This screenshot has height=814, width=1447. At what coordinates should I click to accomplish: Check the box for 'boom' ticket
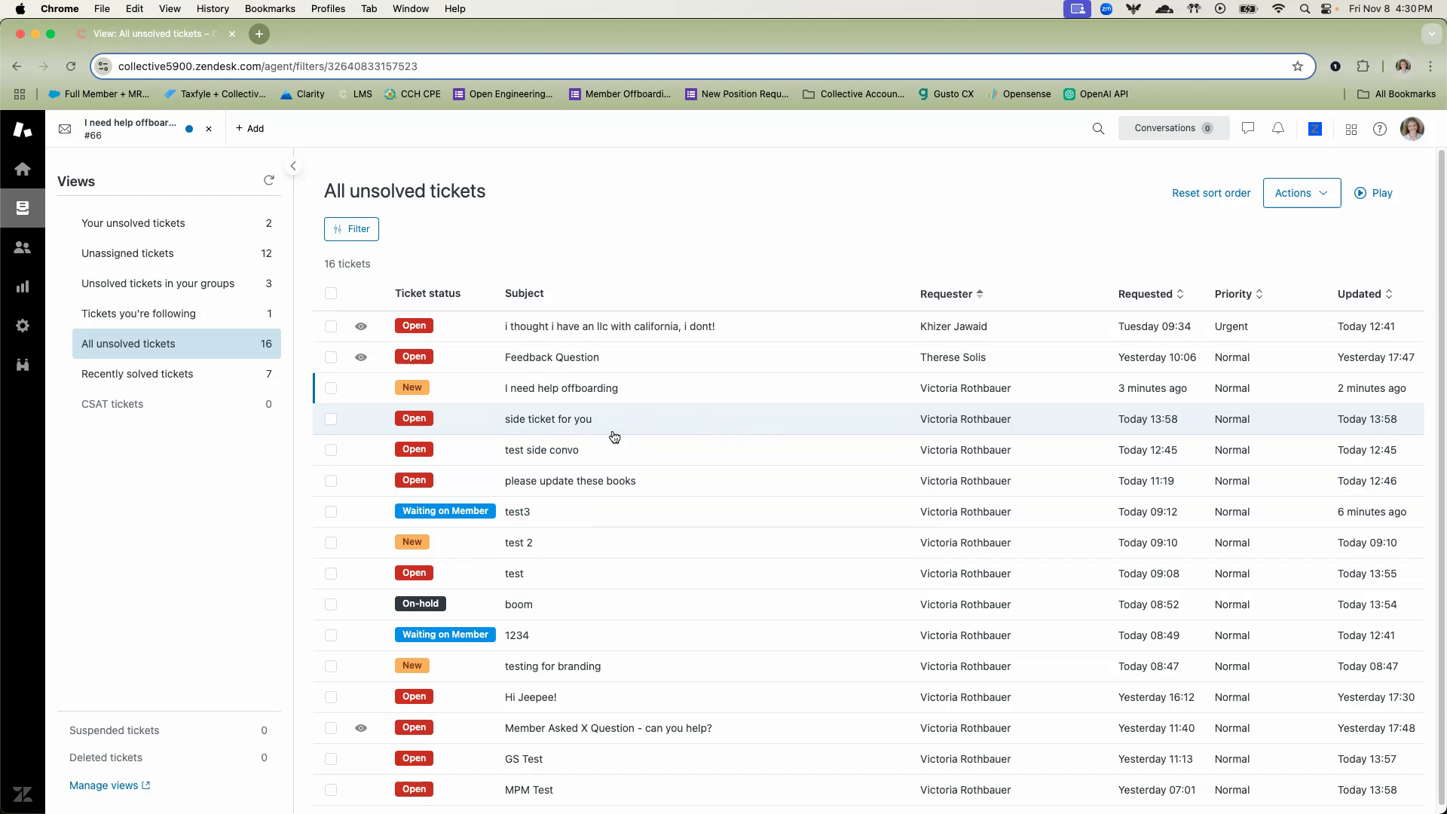click(331, 604)
